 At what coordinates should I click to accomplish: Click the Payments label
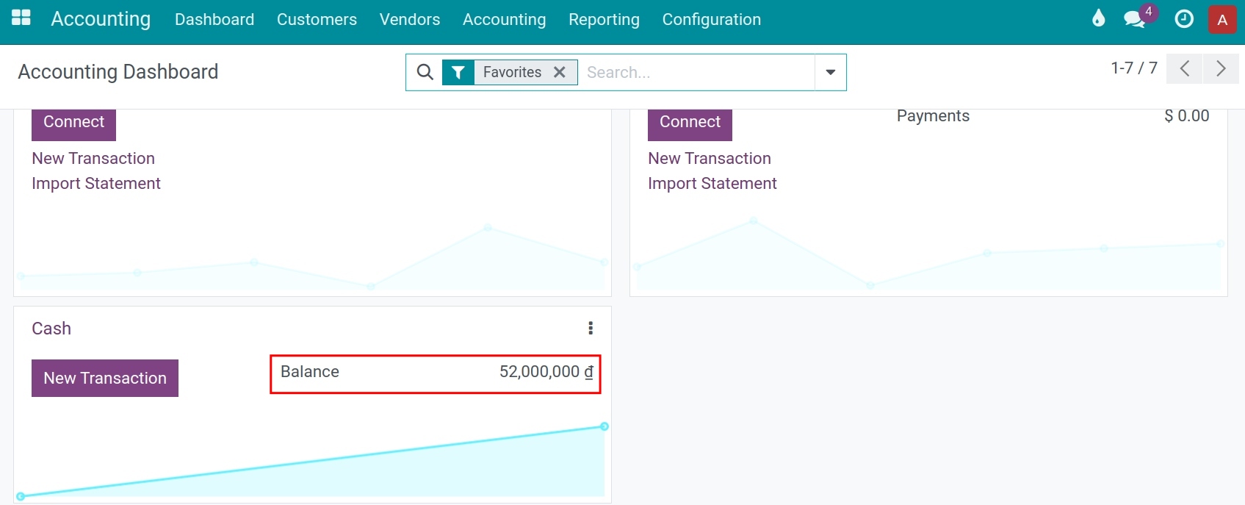tap(933, 116)
